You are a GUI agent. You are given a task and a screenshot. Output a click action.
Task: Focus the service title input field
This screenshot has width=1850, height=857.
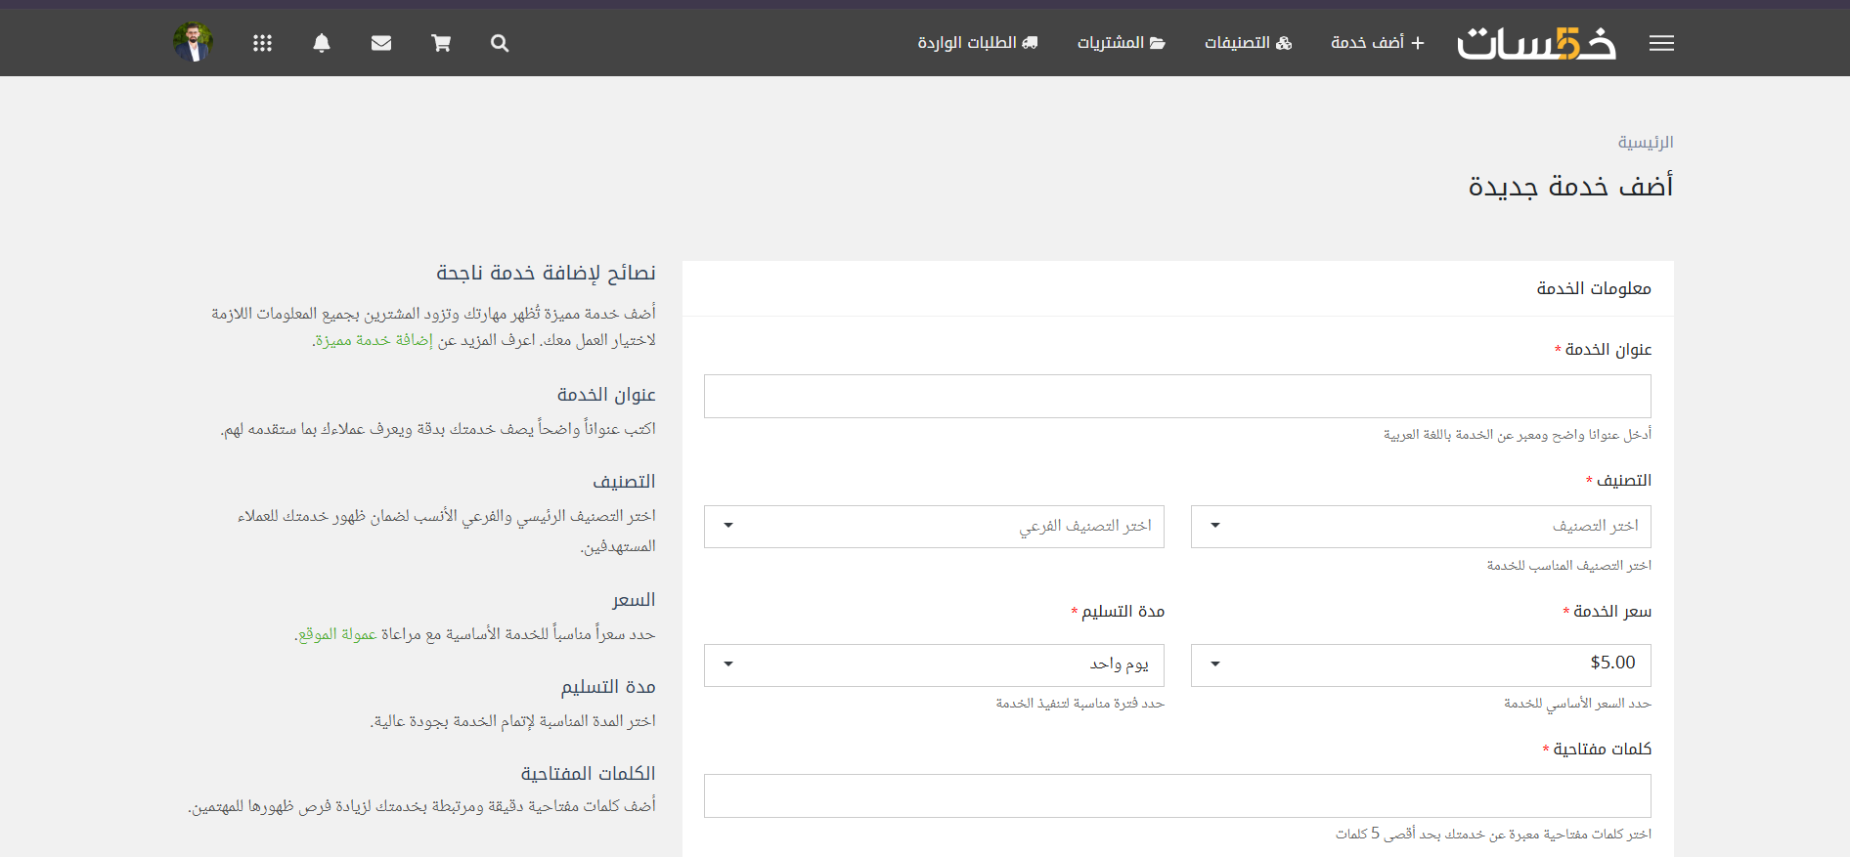coord(1177,396)
